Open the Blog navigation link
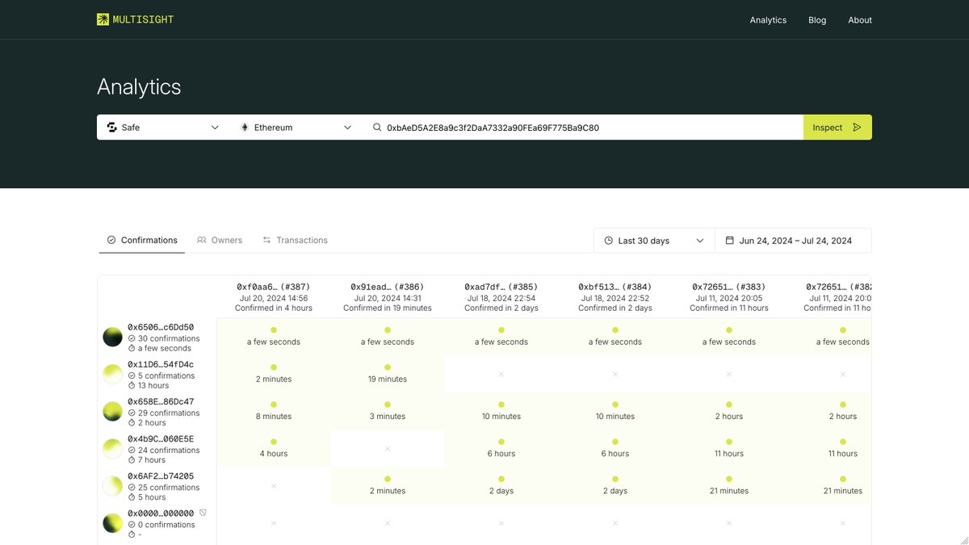 click(817, 20)
